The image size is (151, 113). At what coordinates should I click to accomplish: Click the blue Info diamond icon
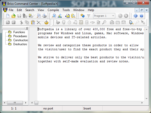[x=136, y=16]
